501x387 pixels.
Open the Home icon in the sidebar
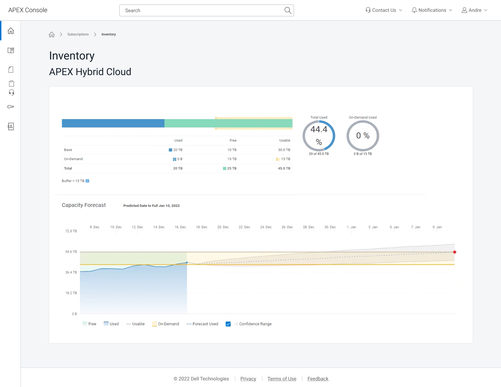tap(11, 31)
